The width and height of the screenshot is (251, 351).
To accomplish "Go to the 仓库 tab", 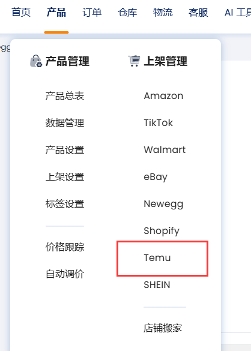I will click(x=127, y=12).
